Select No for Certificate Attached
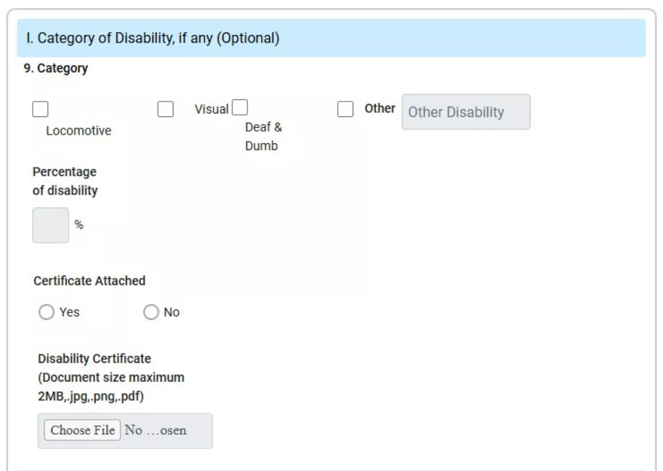The width and height of the screenshot is (663, 471). pyautogui.click(x=151, y=312)
